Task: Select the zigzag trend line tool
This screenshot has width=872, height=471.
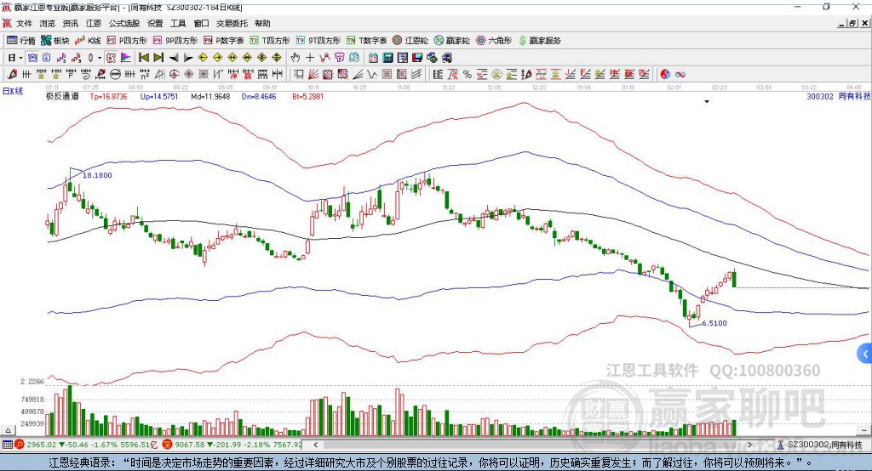Action: tap(324, 58)
